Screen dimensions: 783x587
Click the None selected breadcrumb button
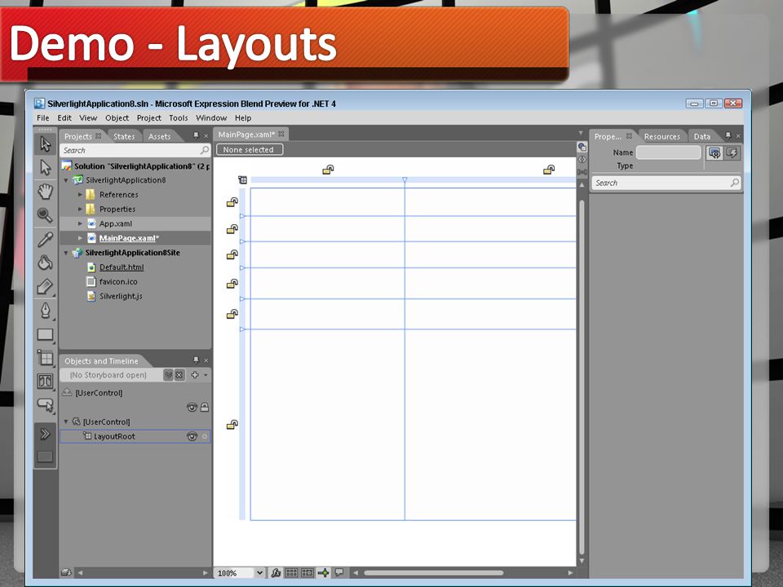(x=250, y=150)
